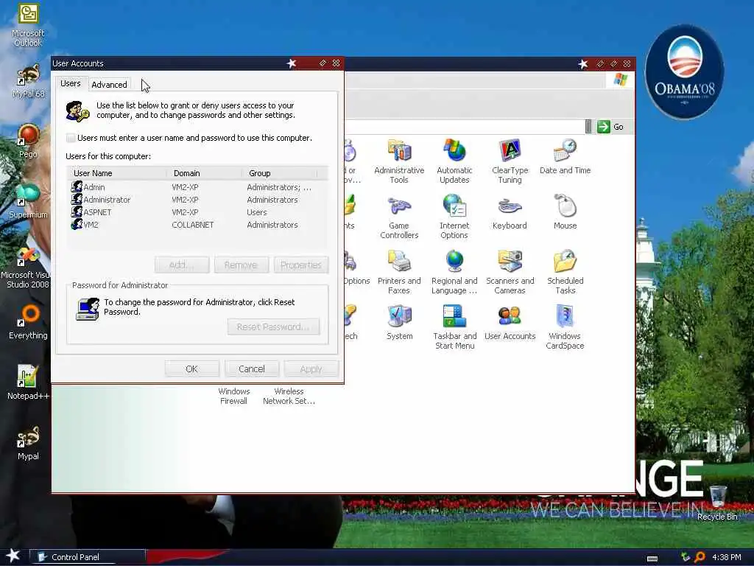754x566 pixels.
Task: Launch Microsoft Outlook desktop shortcut
Action: click(28, 25)
